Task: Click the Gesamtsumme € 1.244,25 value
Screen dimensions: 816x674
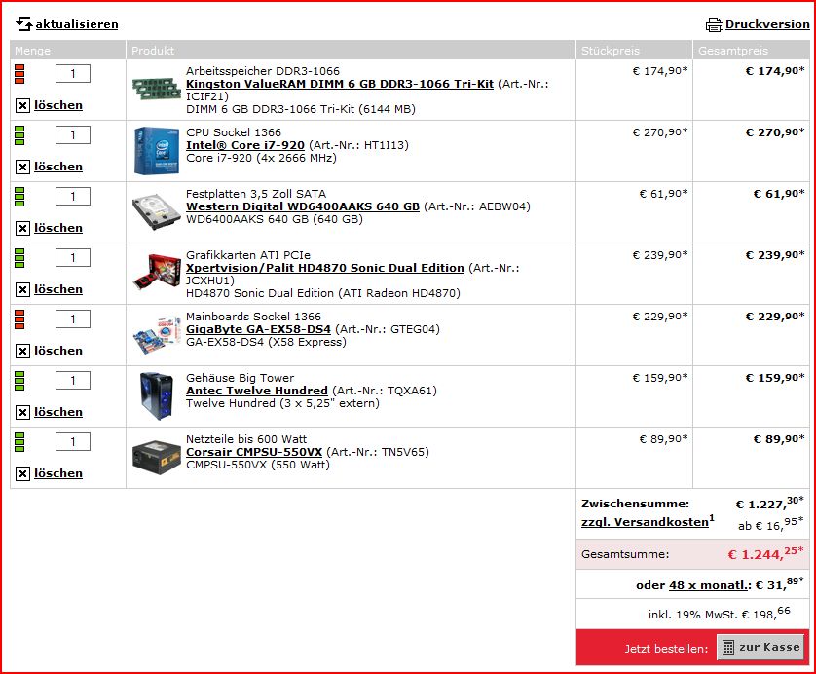Action: [765, 554]
